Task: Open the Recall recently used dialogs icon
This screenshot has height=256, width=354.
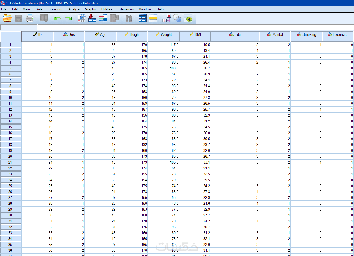Action: pyautogui.click(x=44, y=18)
